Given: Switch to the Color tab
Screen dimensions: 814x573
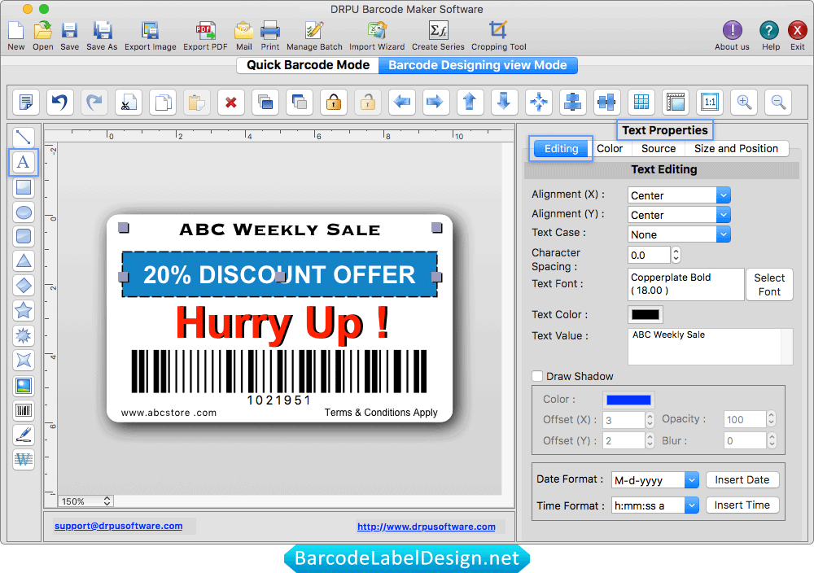Looking at the screenshot, I should tap(610, 149).
